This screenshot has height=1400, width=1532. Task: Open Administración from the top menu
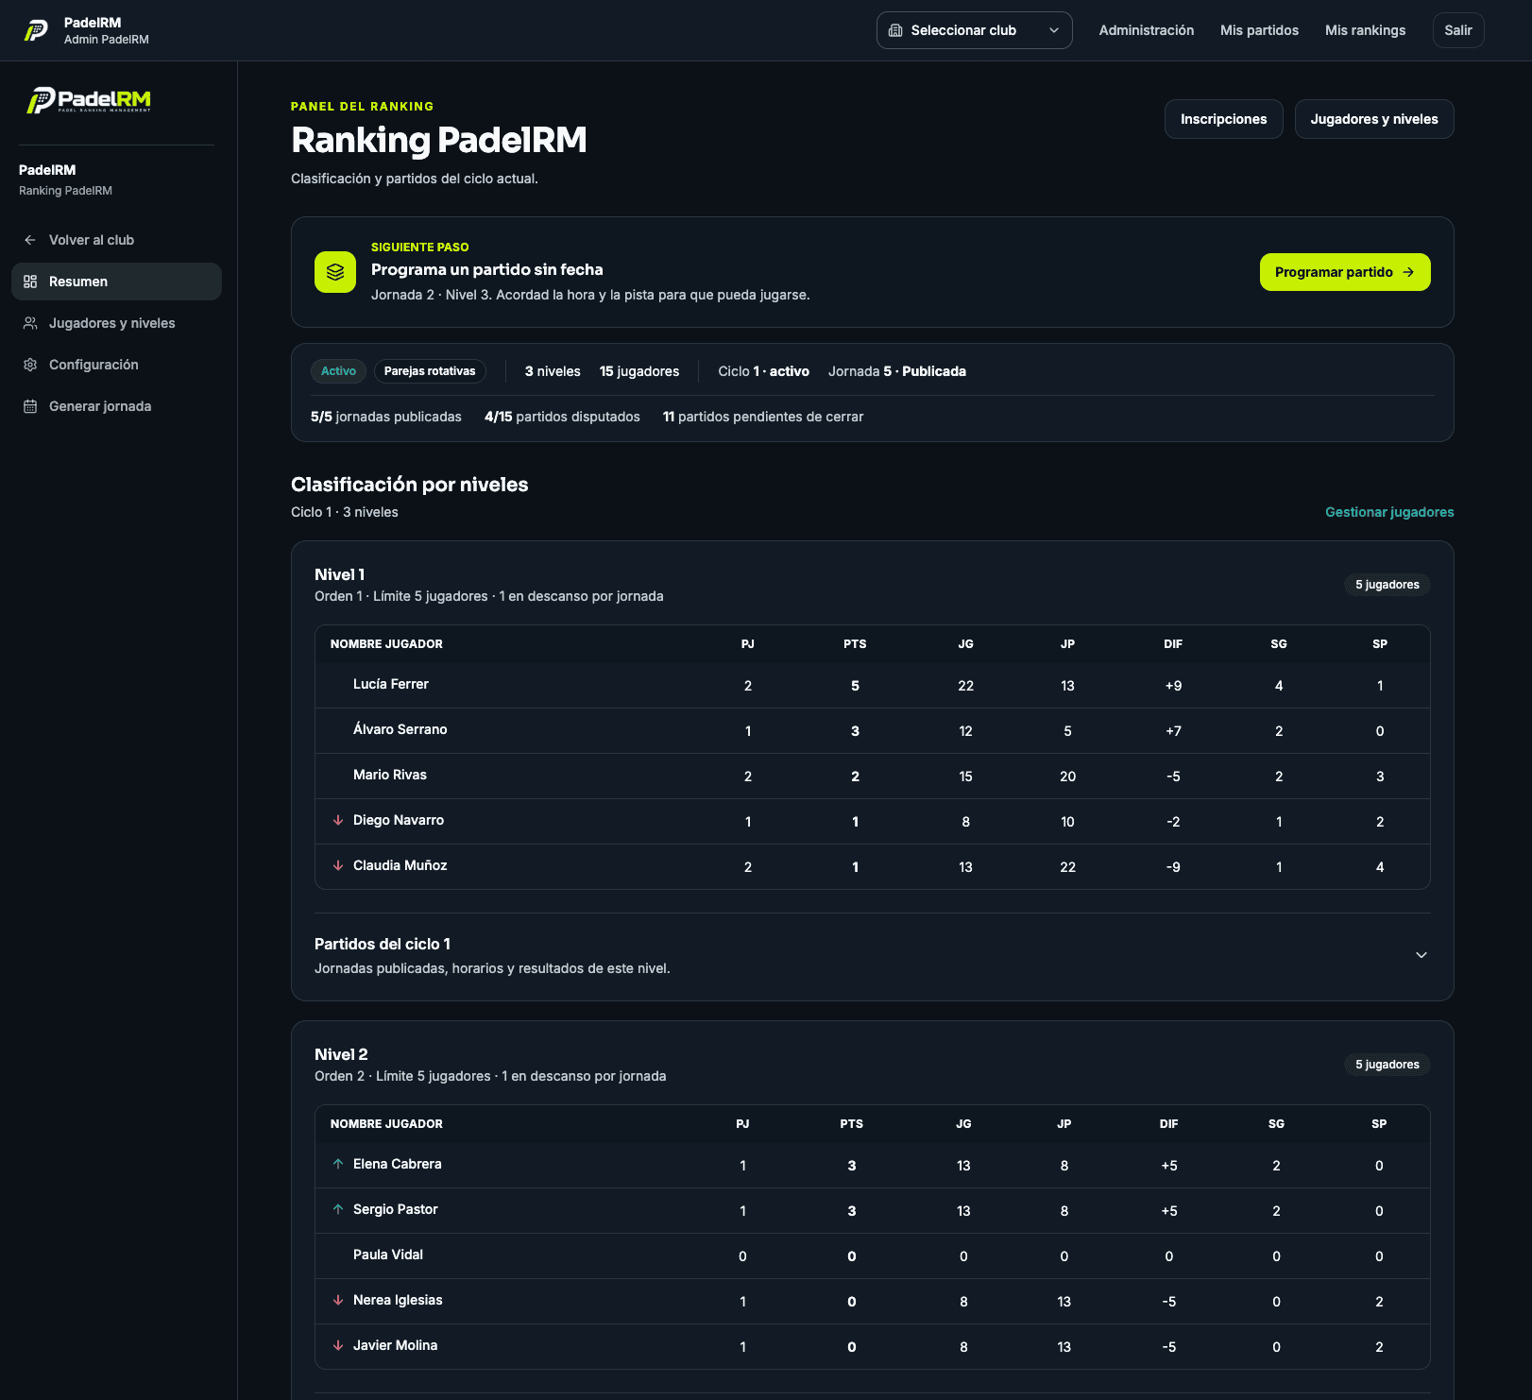click(x=1146, y=30)
